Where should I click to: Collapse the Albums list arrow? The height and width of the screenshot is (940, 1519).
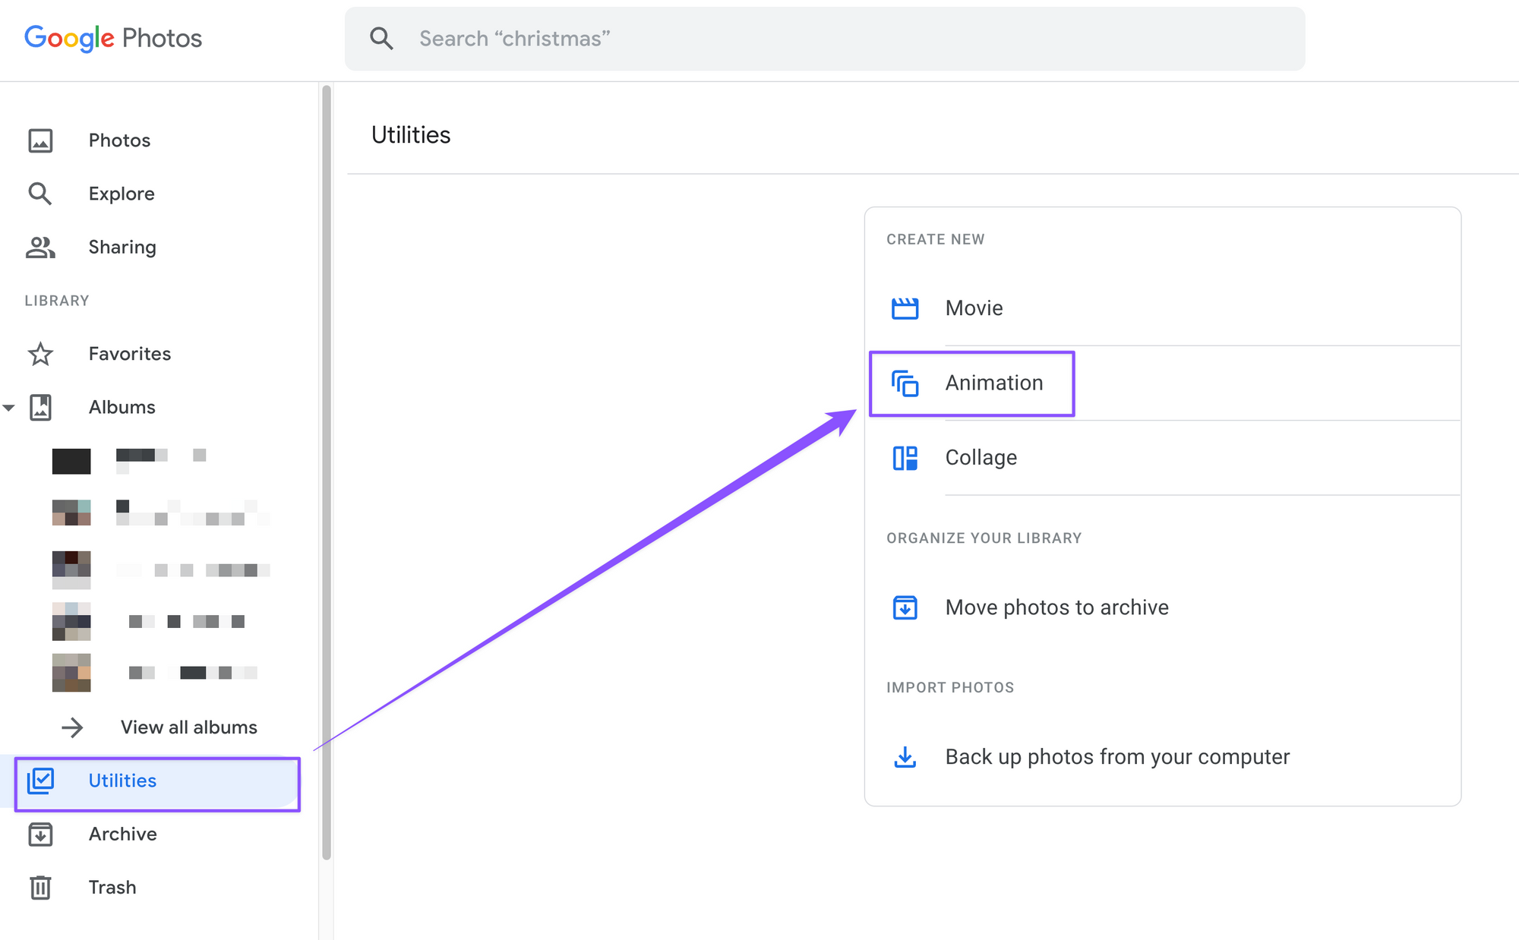tap(8, 408)
